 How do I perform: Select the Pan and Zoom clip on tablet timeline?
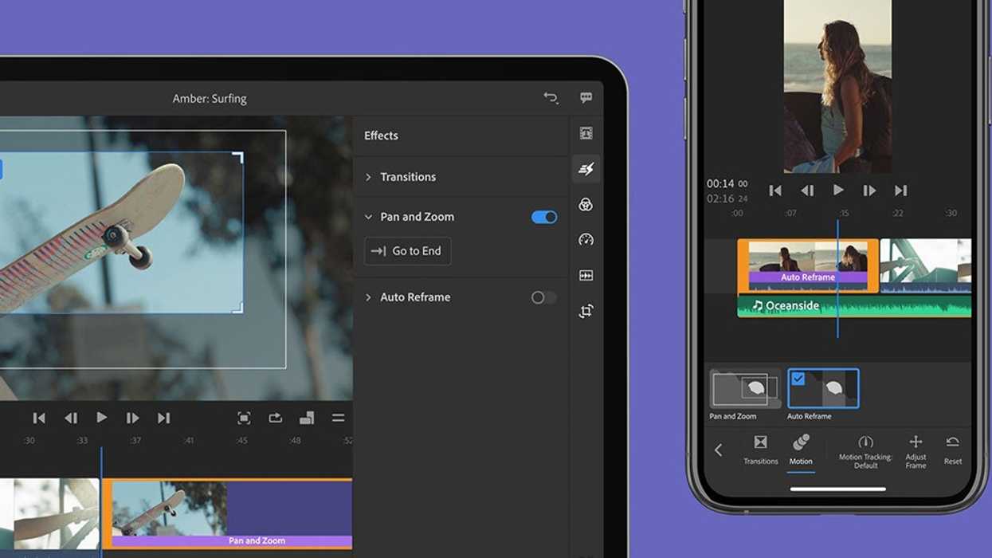pyautogui.click(x=227, y=513)
